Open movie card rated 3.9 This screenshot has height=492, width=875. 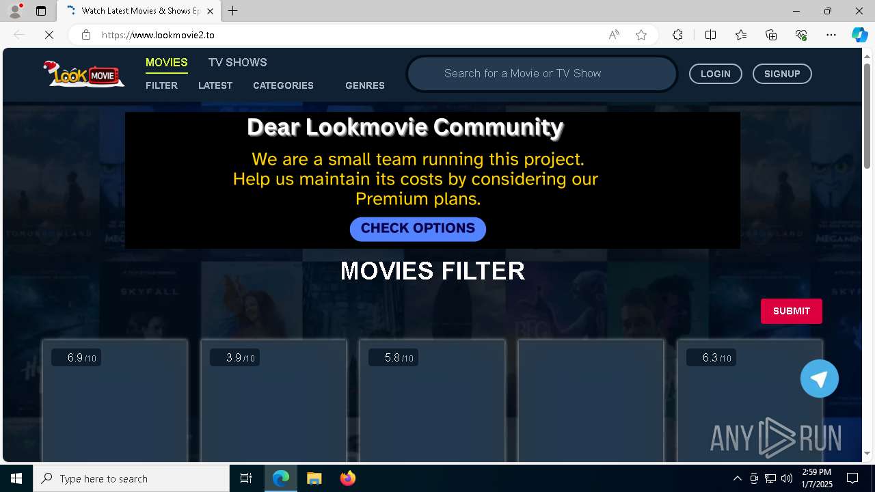tap(273, 401)
